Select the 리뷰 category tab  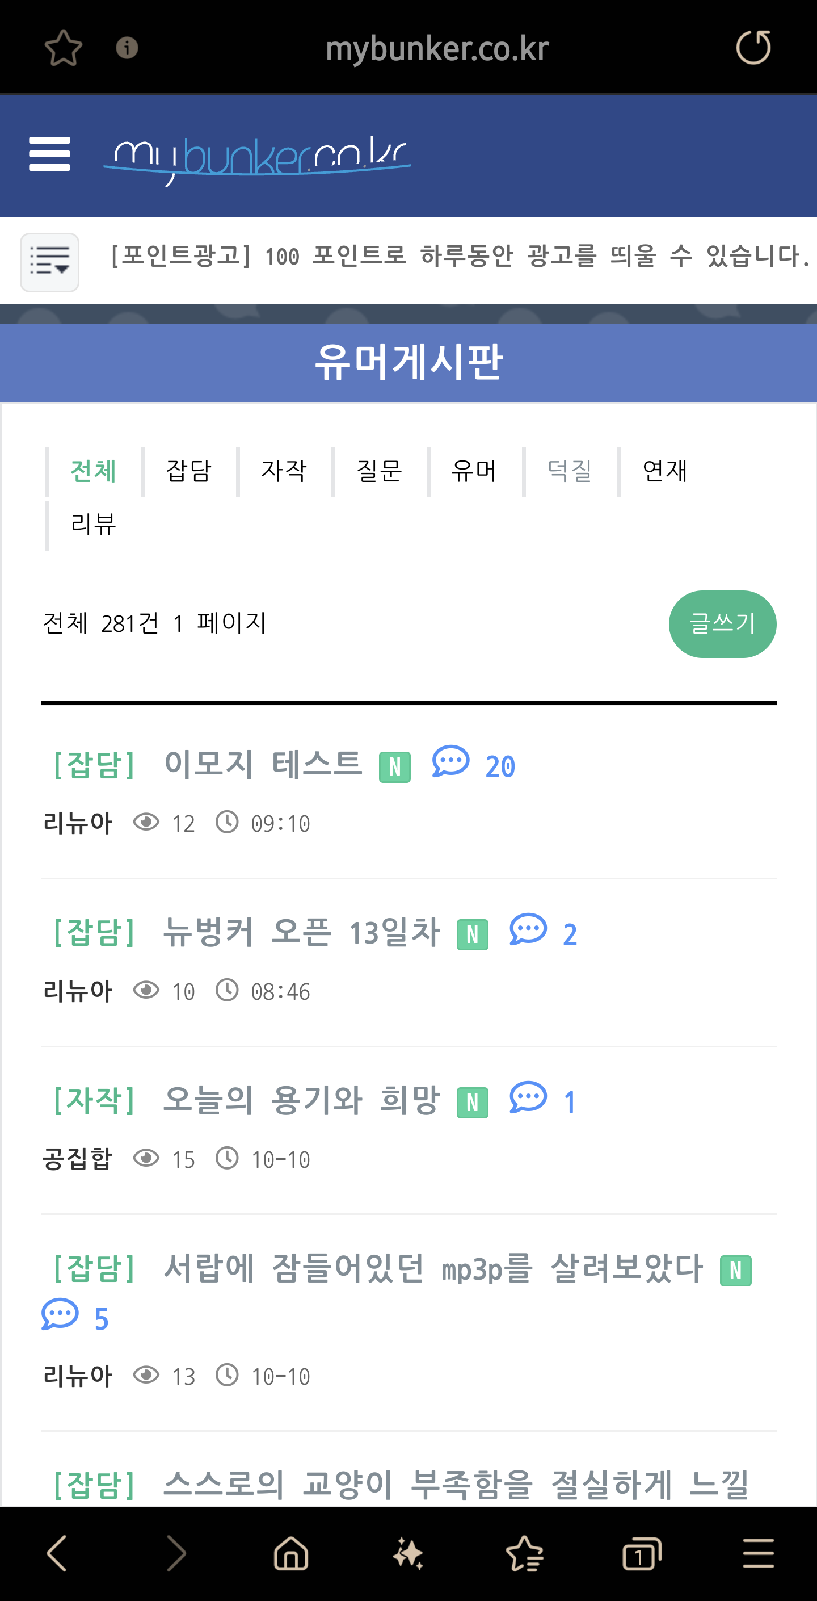94,525
